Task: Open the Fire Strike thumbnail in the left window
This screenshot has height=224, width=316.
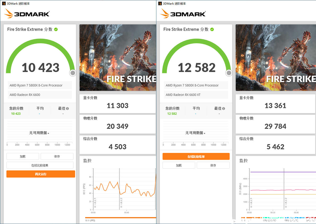Action: click(x=118, y=58)
